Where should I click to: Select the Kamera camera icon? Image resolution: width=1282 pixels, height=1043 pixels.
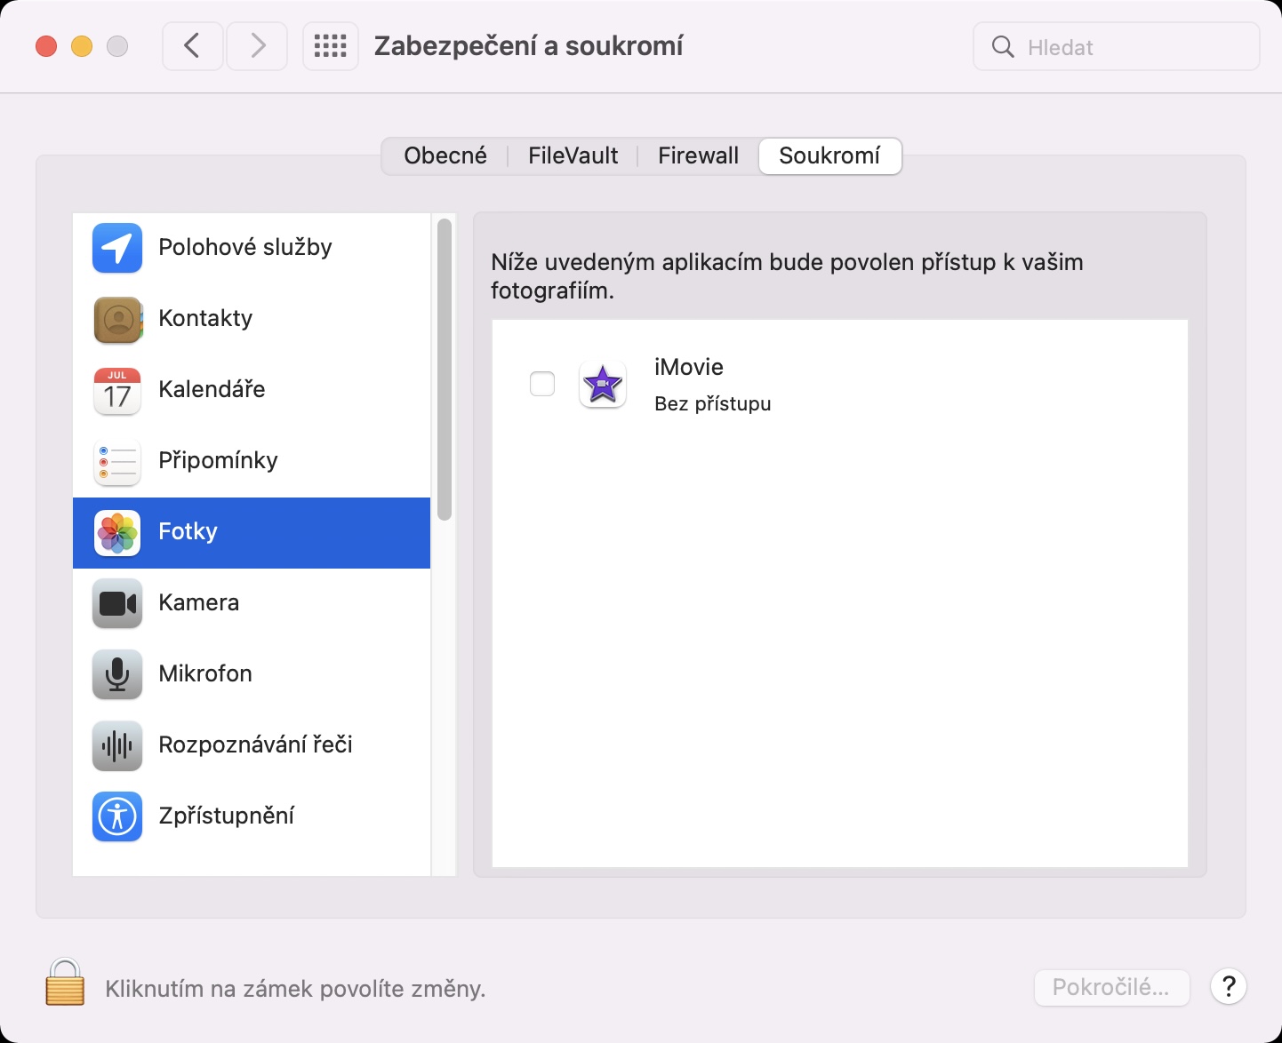[117, 603]
